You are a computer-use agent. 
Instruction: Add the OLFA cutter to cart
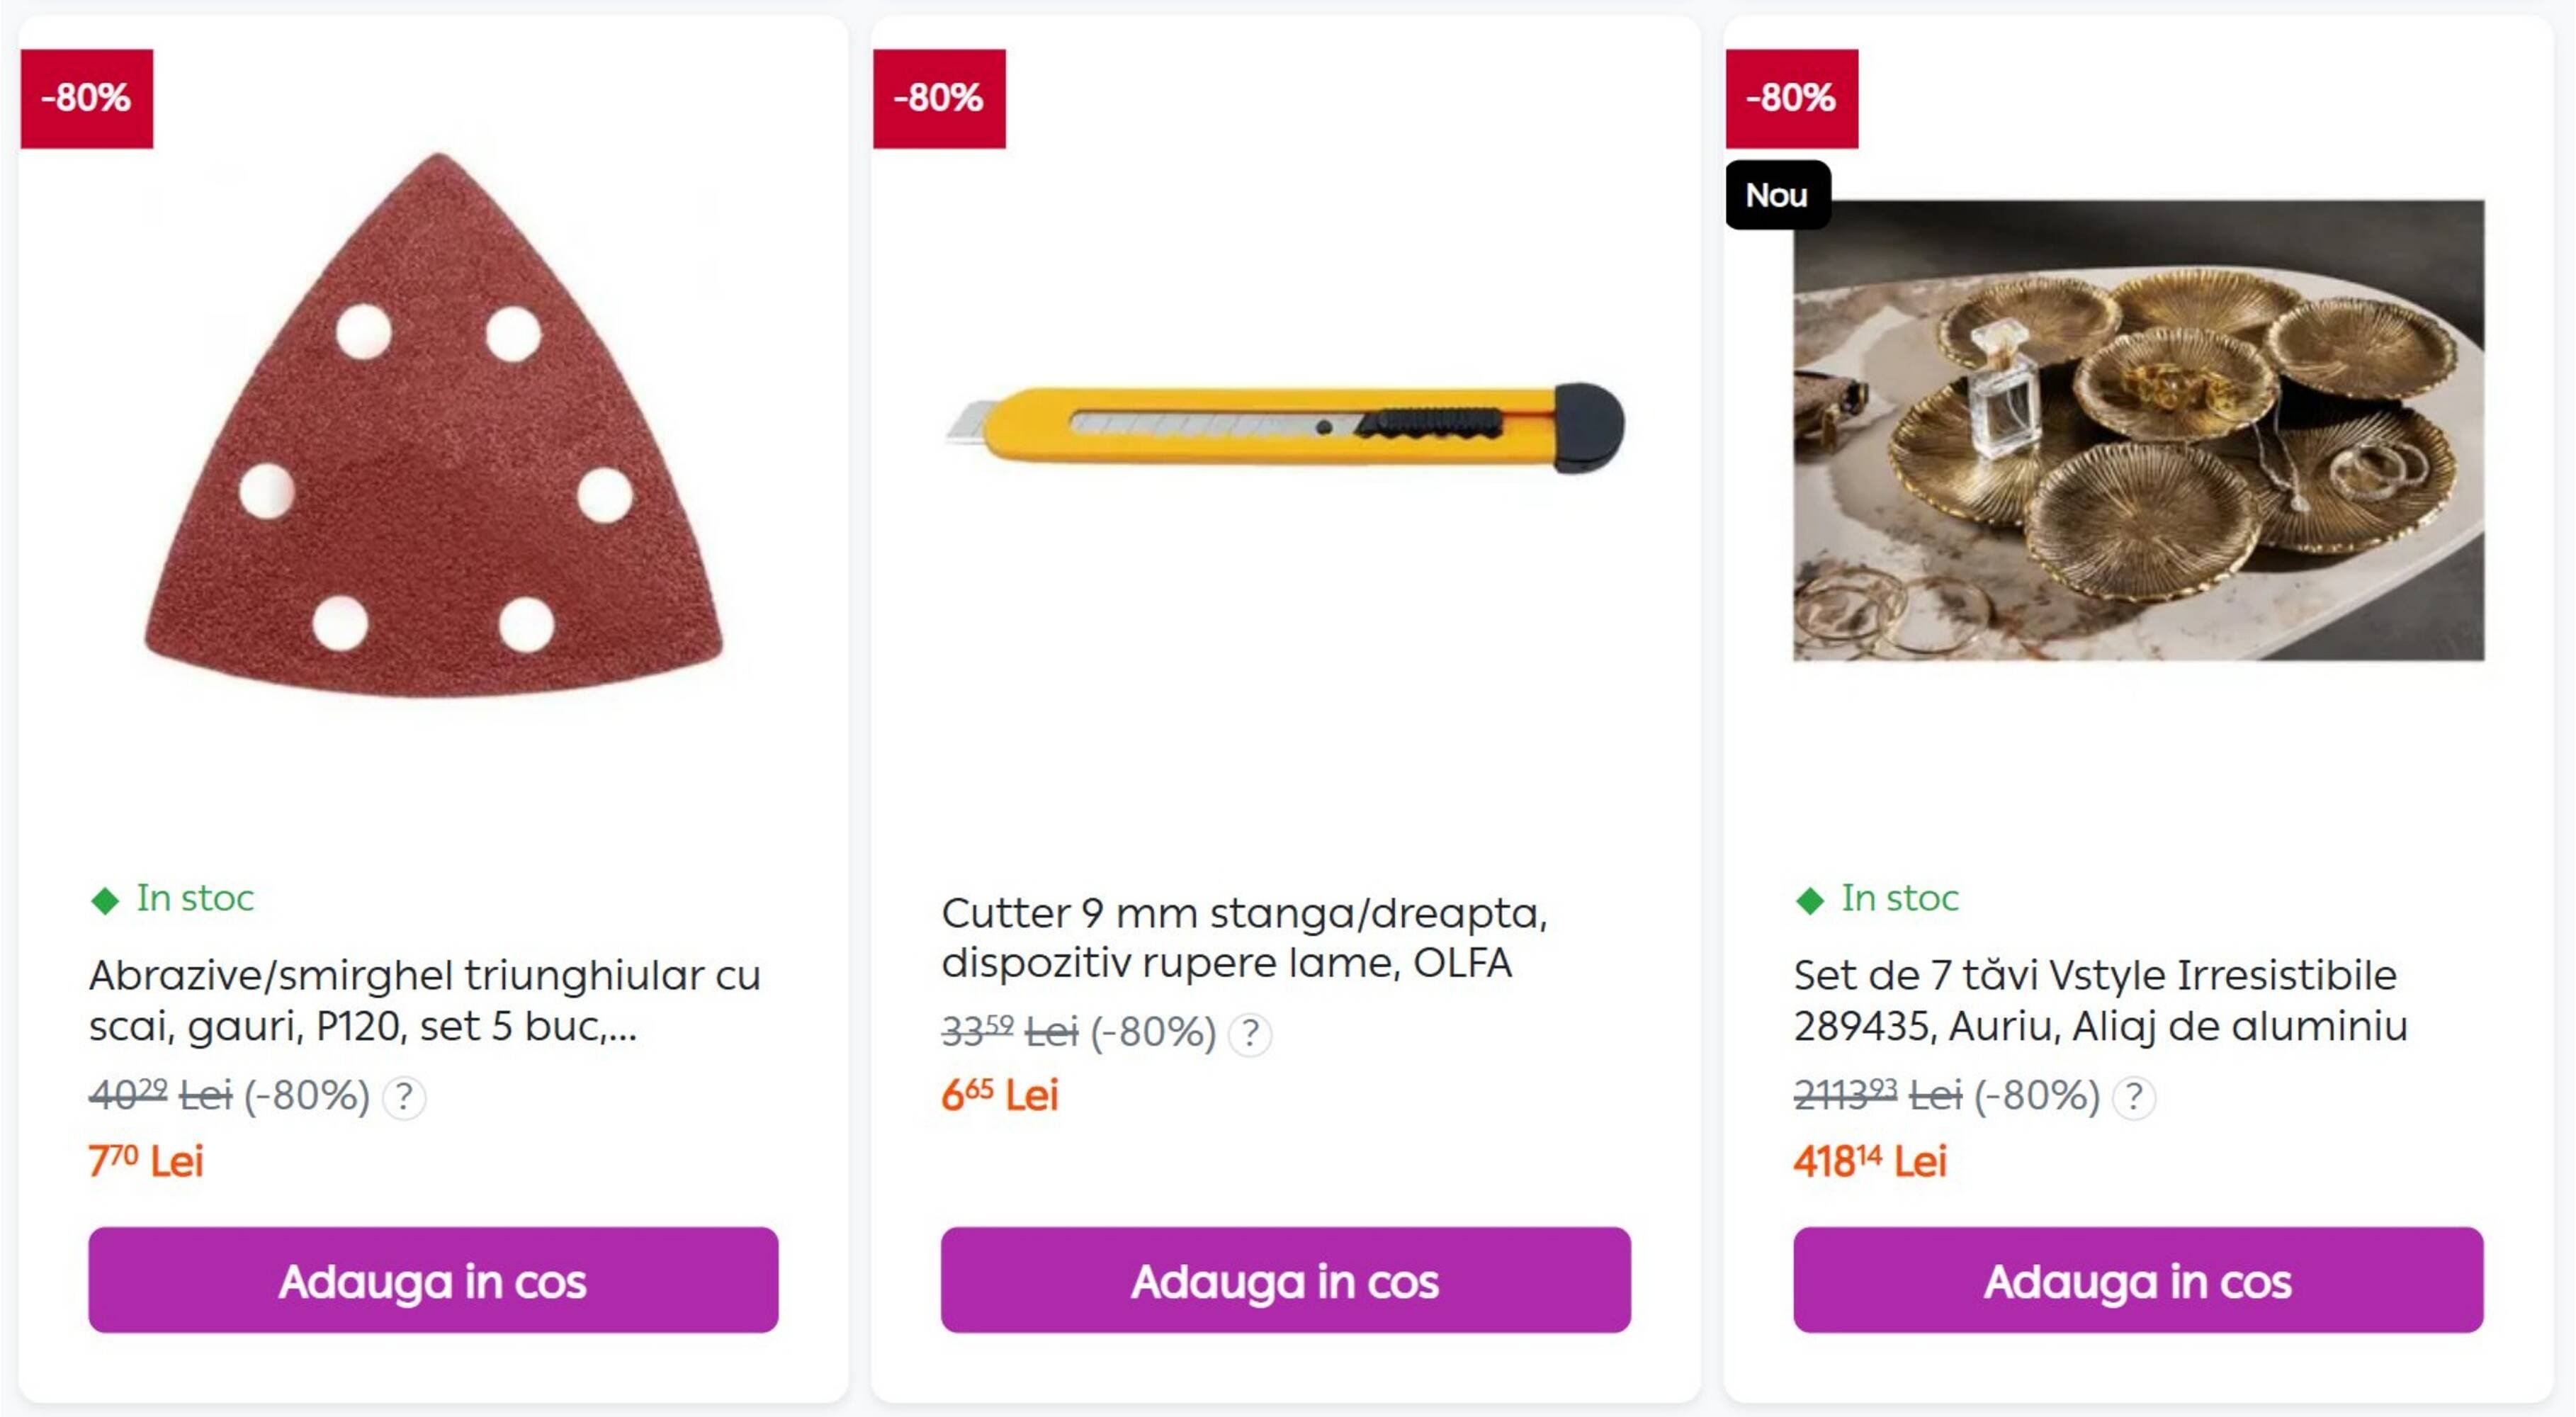point(1285,1280)
